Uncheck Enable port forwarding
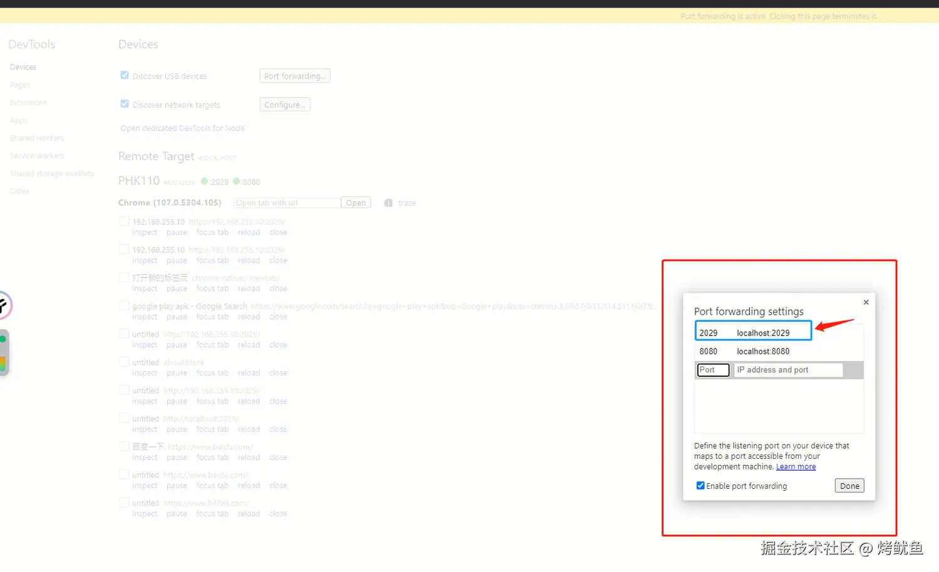Viewport: 939px width, 572px height. [x=700, y=486]
